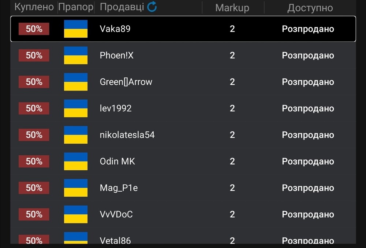Click Розпродано status in VvVDoC row
366x248 pixels.
(x=308, y=215)
